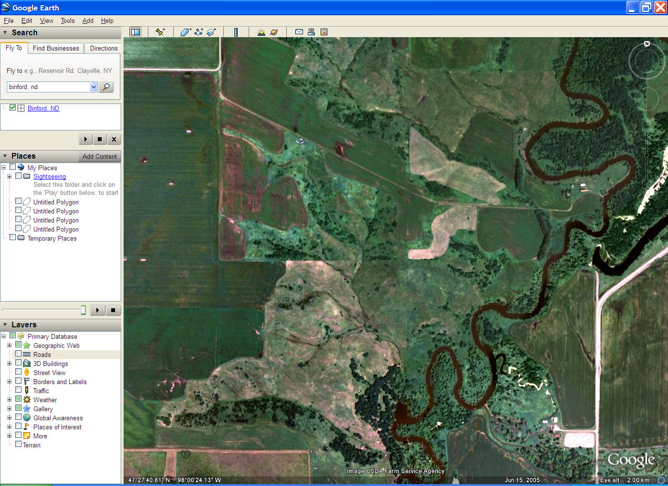Clear search results with the X button

(x=114, y=139)
